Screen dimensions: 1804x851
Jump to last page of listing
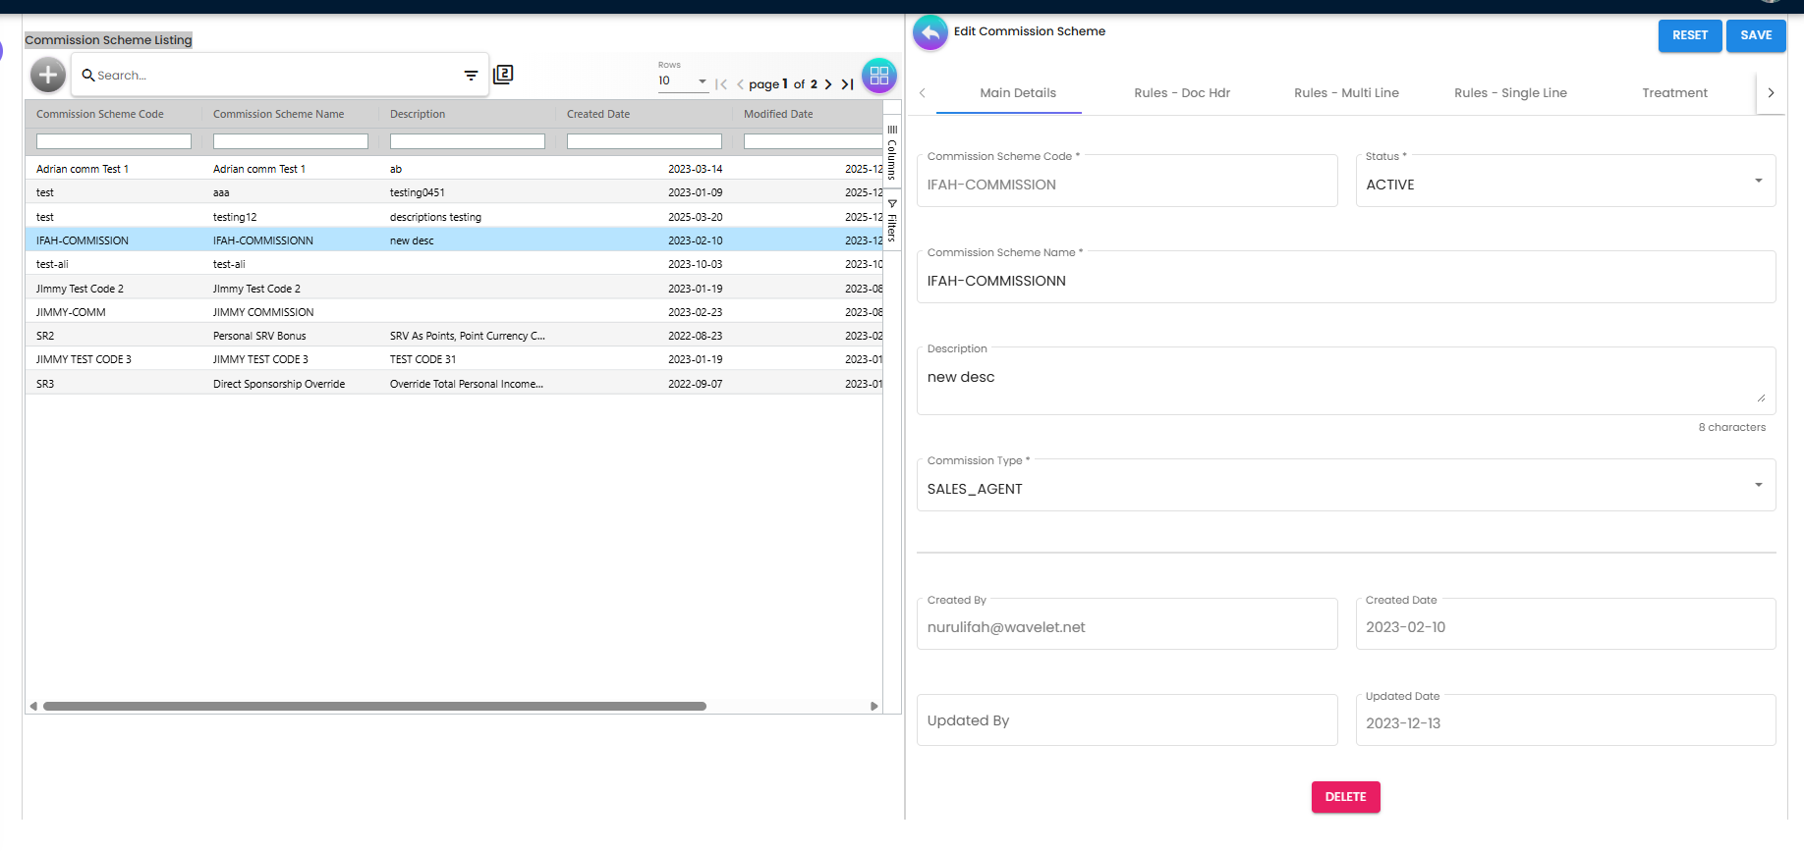coord(847,84)
